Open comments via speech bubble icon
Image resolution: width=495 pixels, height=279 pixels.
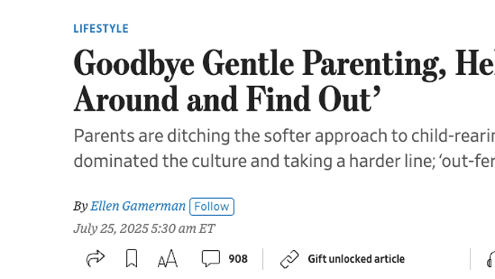[x=211, y=258]
